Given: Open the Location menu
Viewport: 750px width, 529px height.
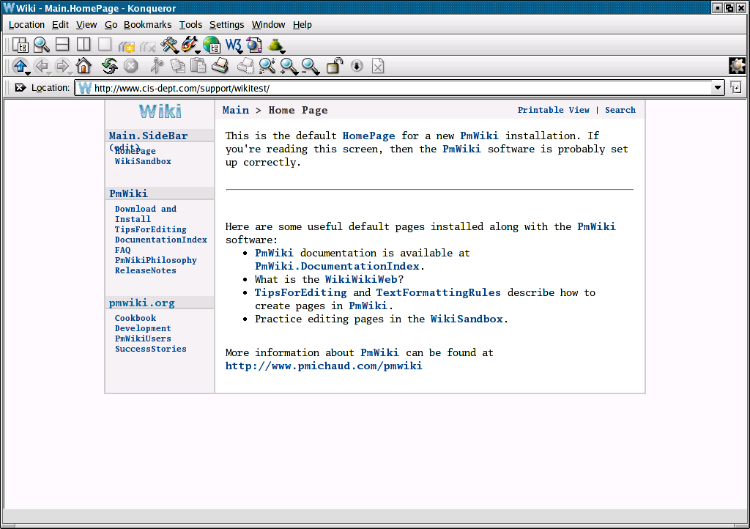Looking at the screenshot, I should (x=26, y=24).
